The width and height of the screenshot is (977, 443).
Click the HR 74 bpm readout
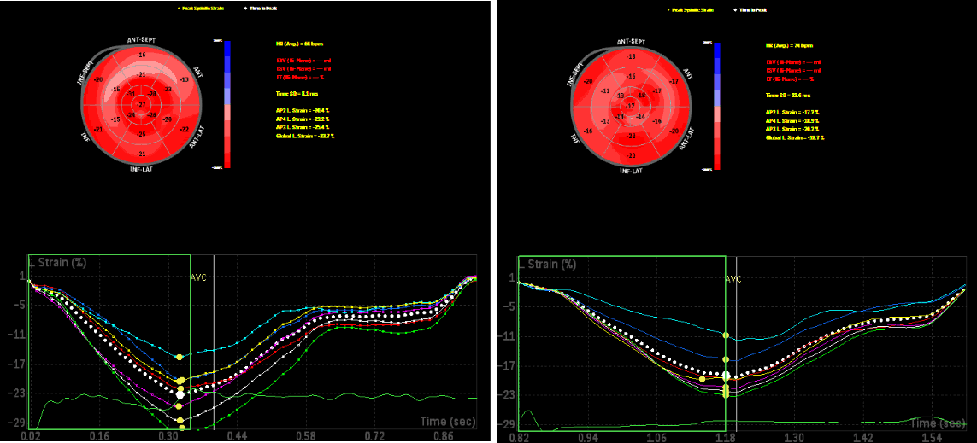pyautogui.click(x=790, y=45)
